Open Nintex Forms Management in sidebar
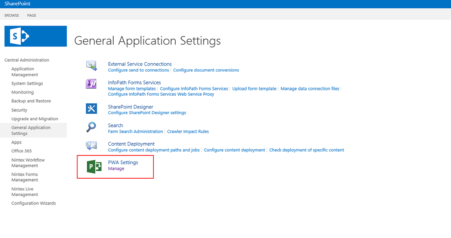451x238 pixels. click(25, 177)
